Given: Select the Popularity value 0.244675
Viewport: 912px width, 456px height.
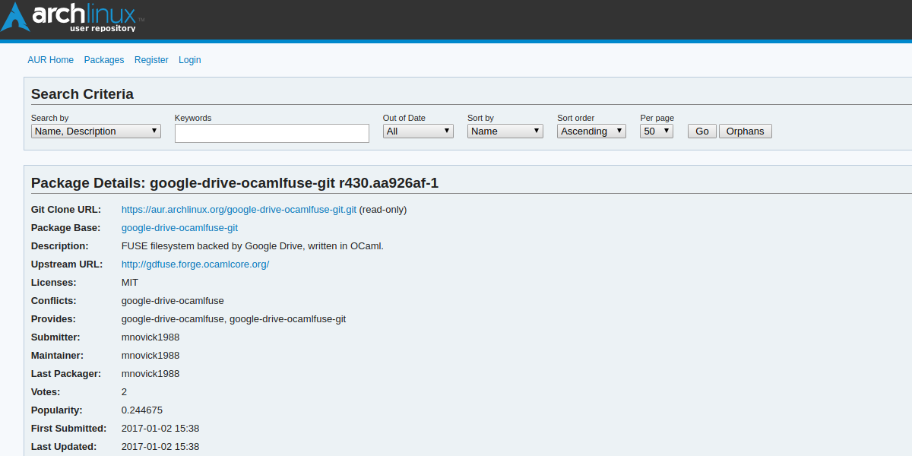Looking at the screenshot, I should click(x=142, y=410).
